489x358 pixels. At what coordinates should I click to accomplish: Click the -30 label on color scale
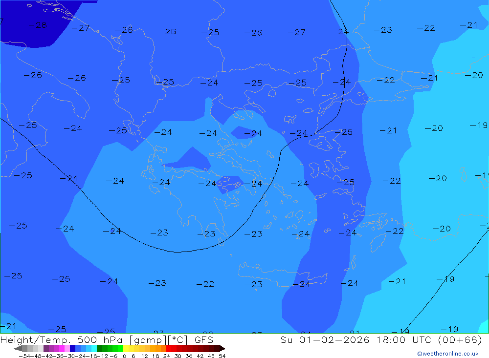coord(69,356)
